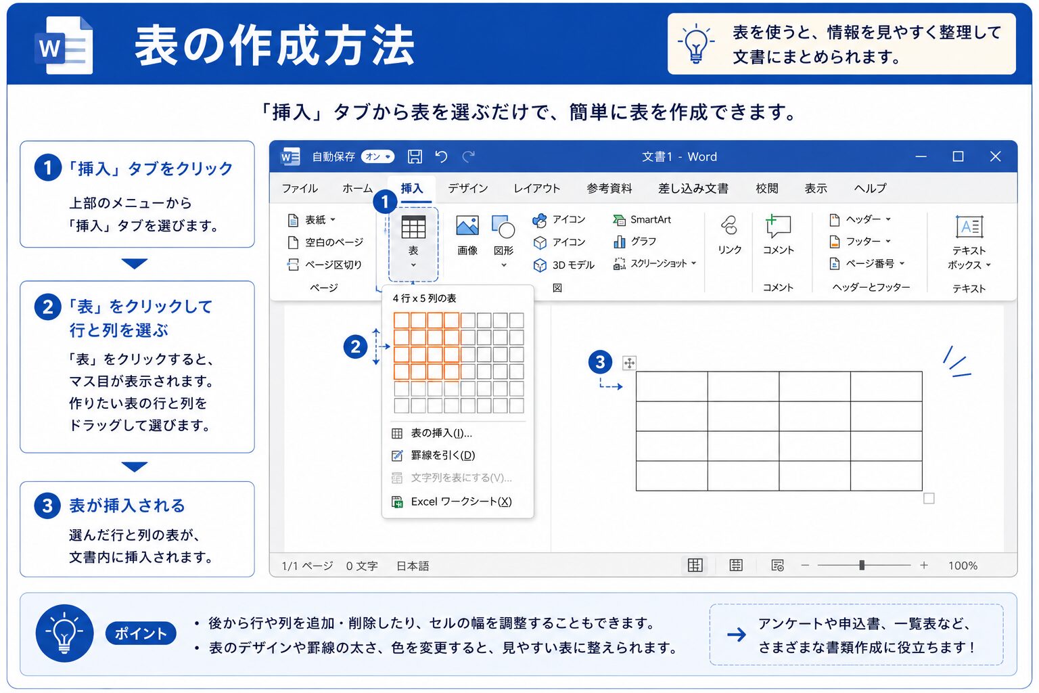
Task: Add a hyperlink with リンク
Action: click(x=729, y=235)
